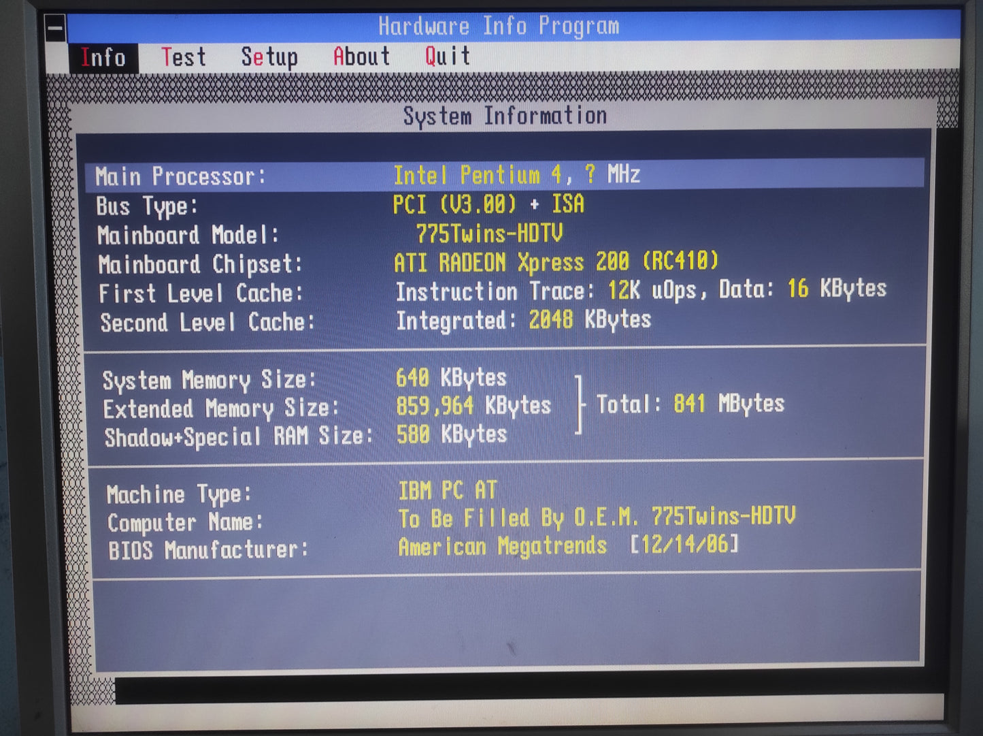Open the Test menu
Viewport: 983px width, 736px height.
183,57
